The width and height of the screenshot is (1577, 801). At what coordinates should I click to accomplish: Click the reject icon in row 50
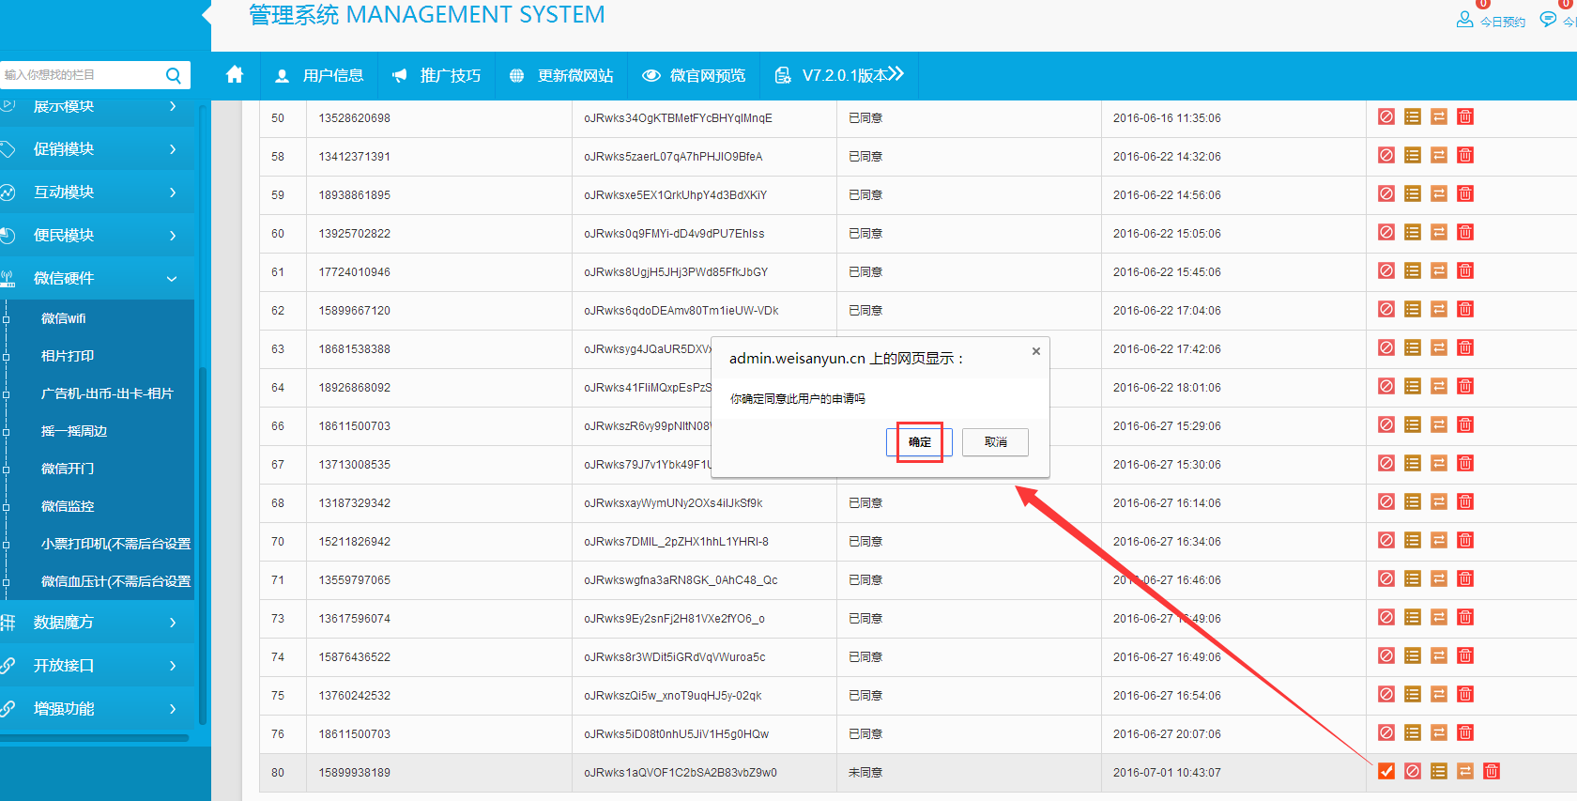point(1386,116)
